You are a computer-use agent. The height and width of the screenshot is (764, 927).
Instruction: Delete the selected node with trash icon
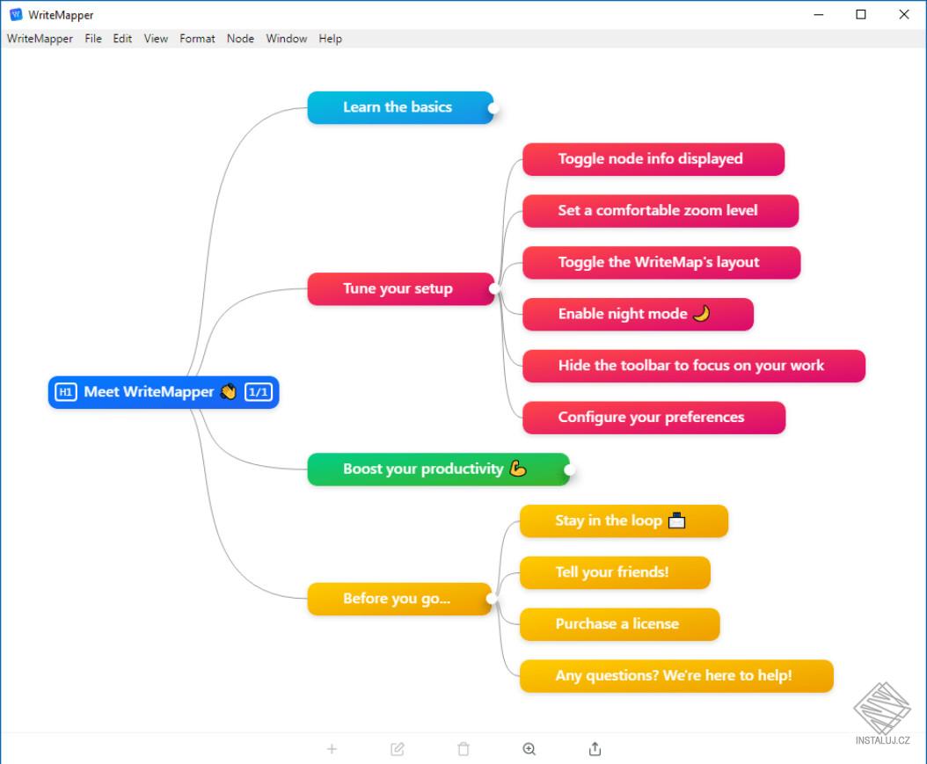point(463,748)
